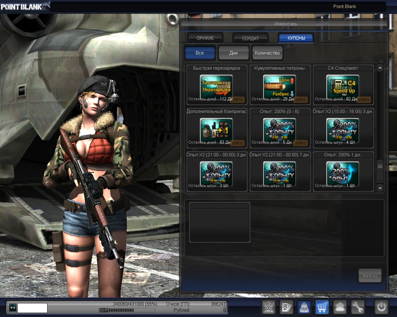
Task: Switch to the Солдат tab
Action: point(250,38)
